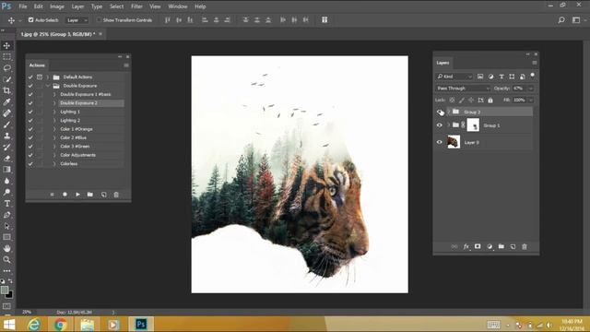
Task: Select the Eyedropper tool
Action: pyautogui.click(x=6, y=101)
